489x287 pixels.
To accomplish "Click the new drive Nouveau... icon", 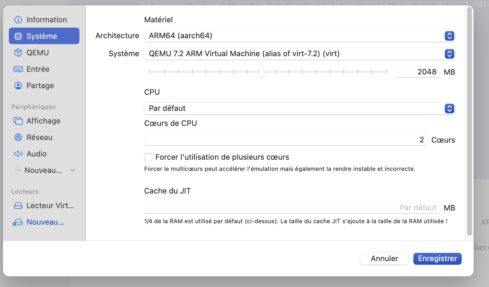I will (x=18, y=222).
